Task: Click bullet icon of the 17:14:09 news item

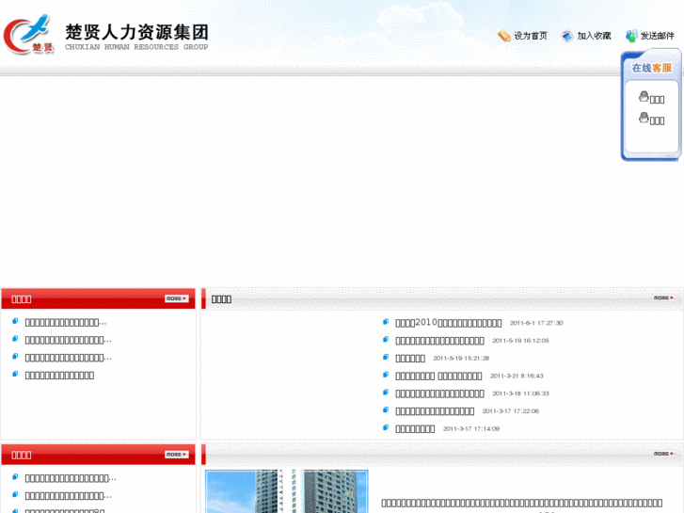Action: click(x=386, y=427)
